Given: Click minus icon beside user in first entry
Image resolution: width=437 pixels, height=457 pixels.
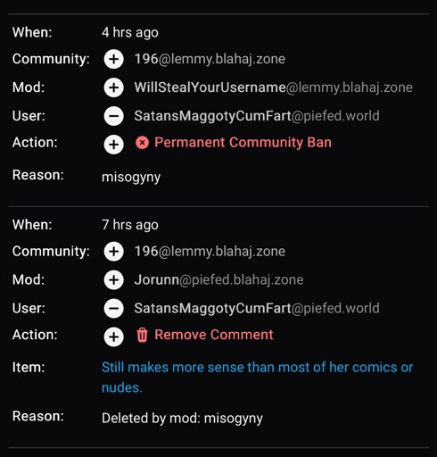Looking at the screenshot, I should (114, 116).
